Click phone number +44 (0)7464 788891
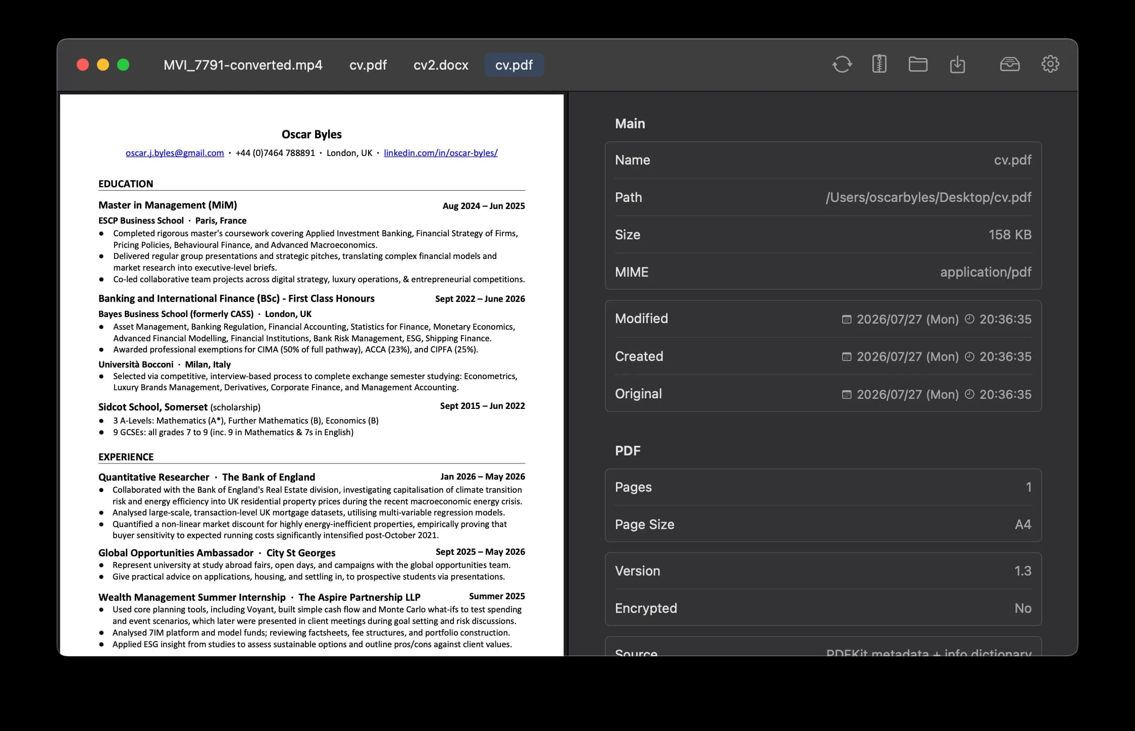The width and height of the screenshot is (1135, 731). pos(275,153)
